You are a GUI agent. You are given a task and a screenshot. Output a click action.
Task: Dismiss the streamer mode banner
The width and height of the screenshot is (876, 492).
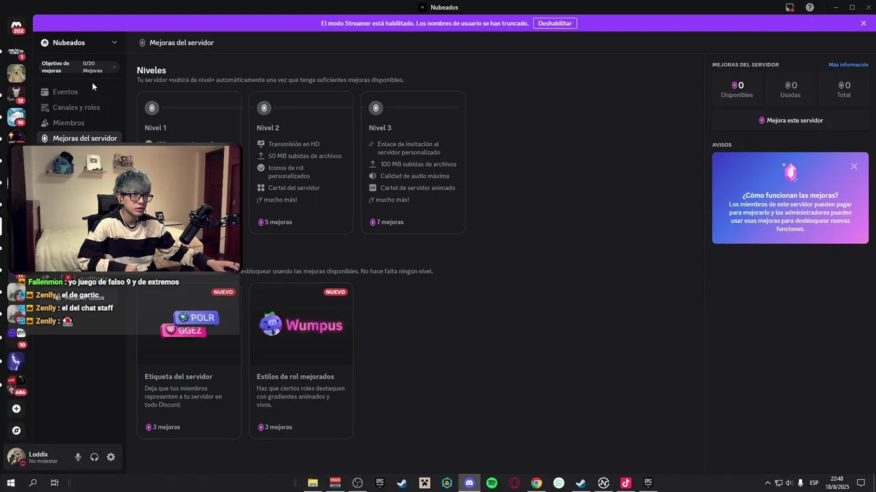click(x=864, y=23)
